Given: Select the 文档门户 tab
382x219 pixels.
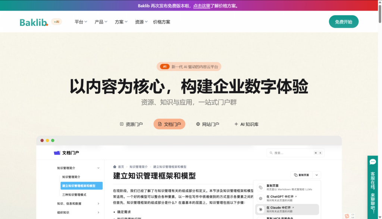Looking at the screenshot, I should 169,124.
